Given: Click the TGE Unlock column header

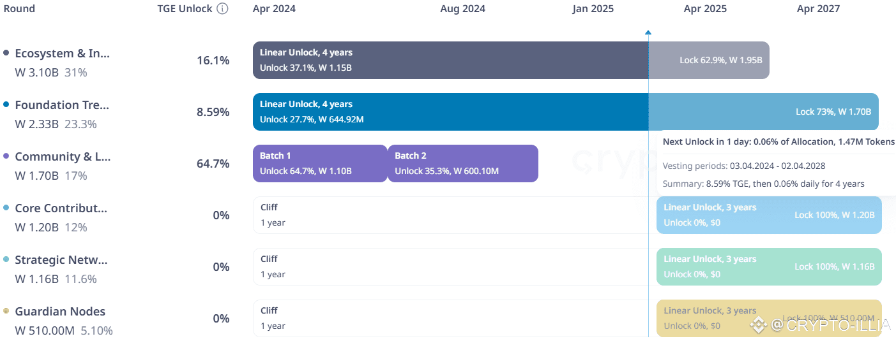Looking at the screenshot, I should [x=185, y=9].
